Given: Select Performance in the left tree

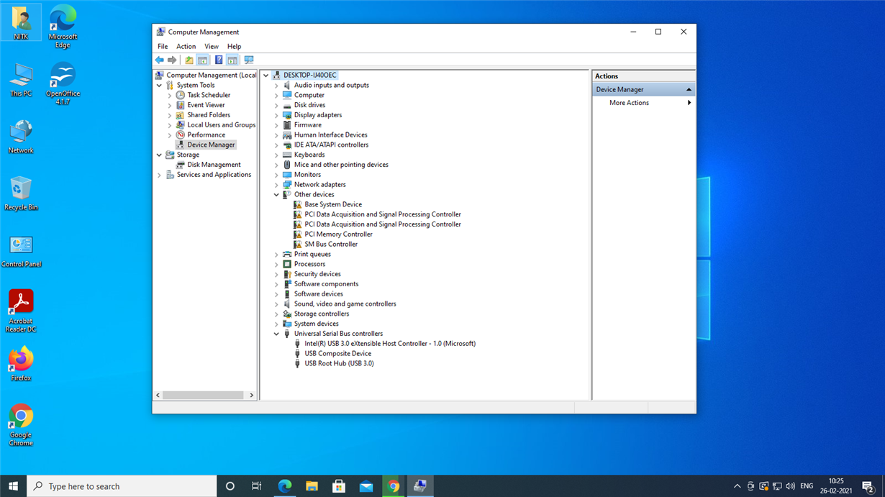Looking at the screenshot, I should 206,135.
